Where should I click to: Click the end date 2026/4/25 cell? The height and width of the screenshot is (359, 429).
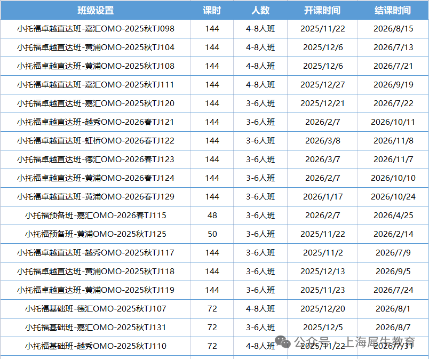(393, 216)
